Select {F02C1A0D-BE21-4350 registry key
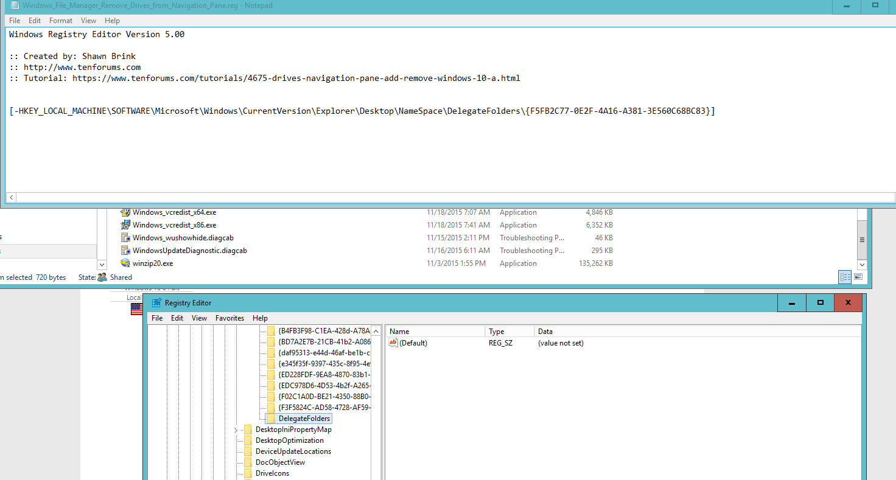Viewport: 896px width, 480px height. (x=324, y=397)
